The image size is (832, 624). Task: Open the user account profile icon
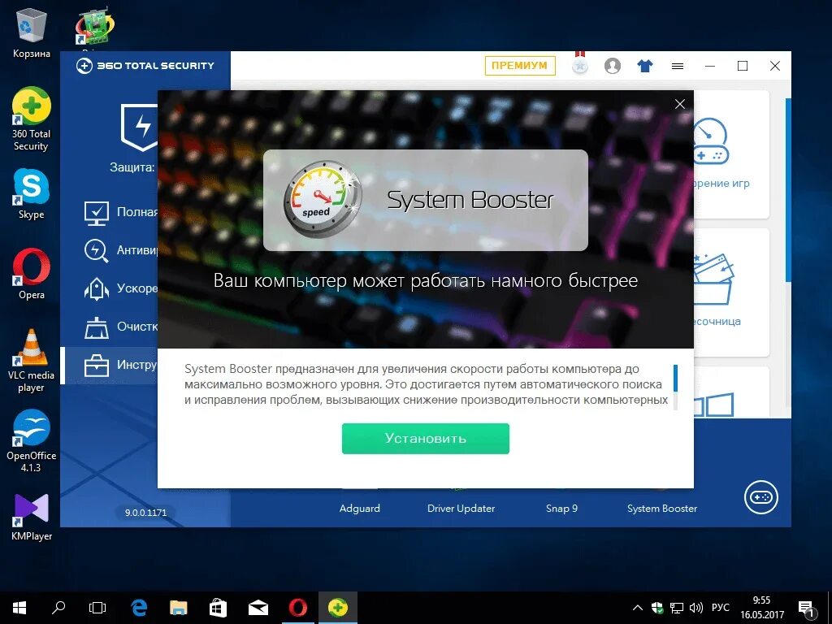(x=613, y=66)
